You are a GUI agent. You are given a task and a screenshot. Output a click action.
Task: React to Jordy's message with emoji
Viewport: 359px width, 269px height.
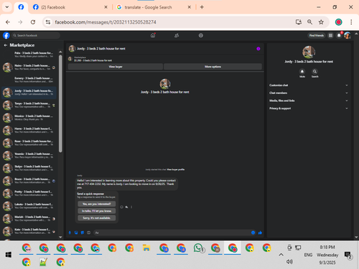point(121,207)
